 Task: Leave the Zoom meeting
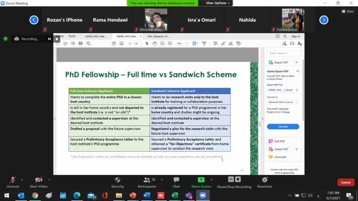tap(345, 182)
